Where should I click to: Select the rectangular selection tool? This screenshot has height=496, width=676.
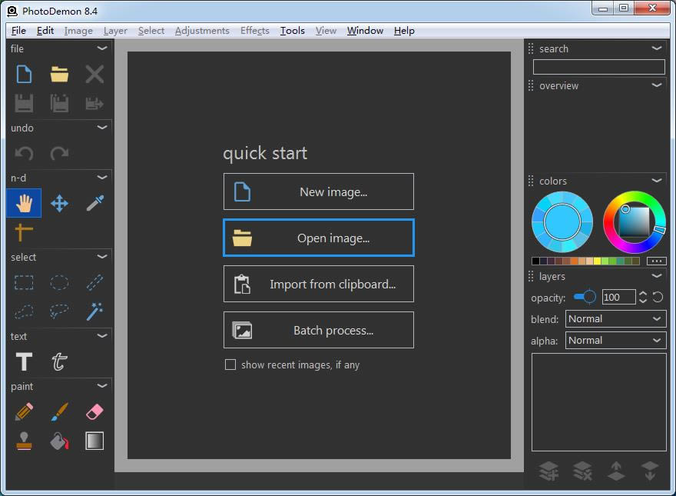pos(24,282)
